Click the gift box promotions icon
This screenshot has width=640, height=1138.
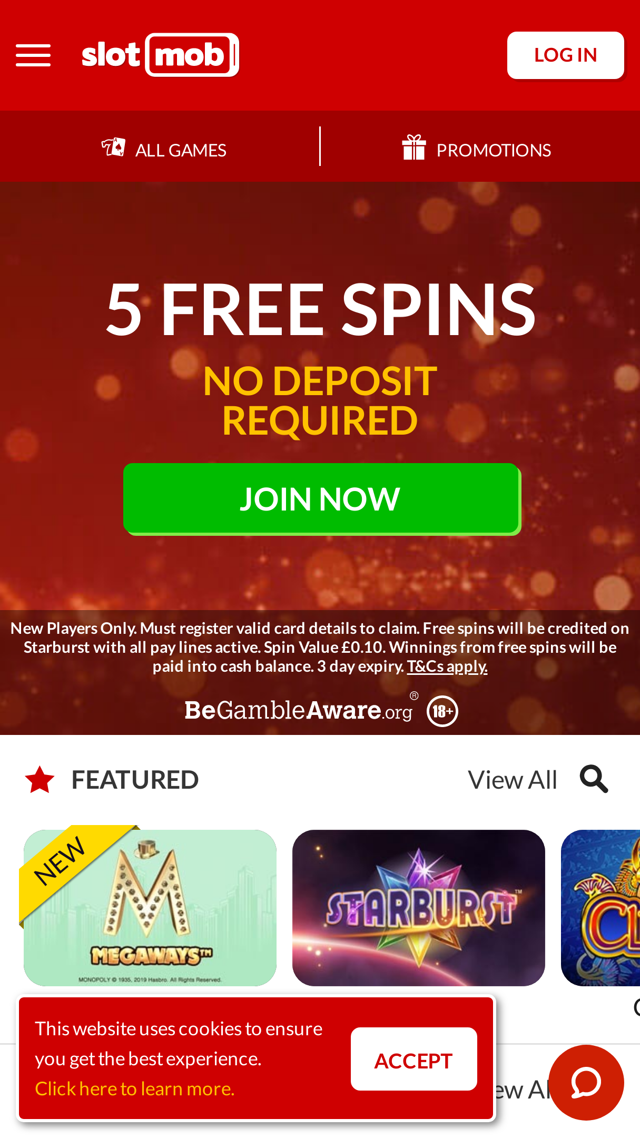pos(413,147)
